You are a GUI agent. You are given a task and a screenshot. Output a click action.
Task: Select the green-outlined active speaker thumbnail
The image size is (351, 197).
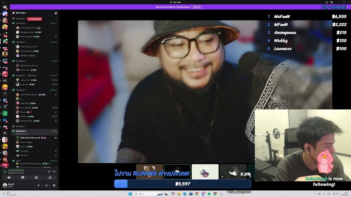click(177, 172)
